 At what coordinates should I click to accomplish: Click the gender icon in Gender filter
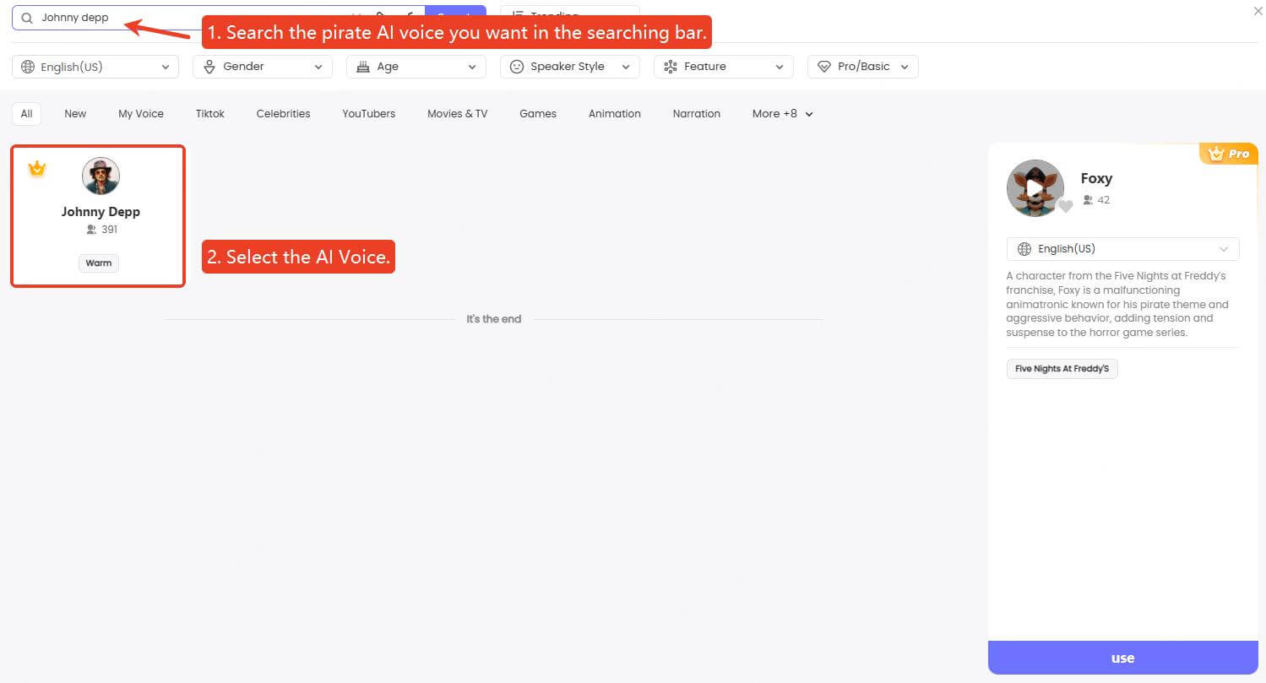(209, 67)
